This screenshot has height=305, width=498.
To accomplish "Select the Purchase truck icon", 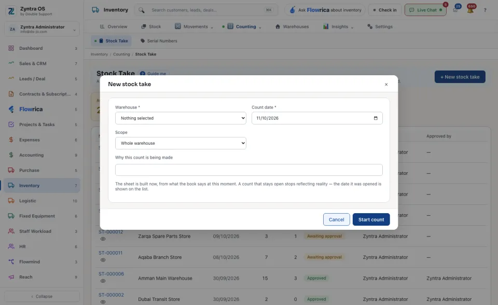I will pos(11,170).
